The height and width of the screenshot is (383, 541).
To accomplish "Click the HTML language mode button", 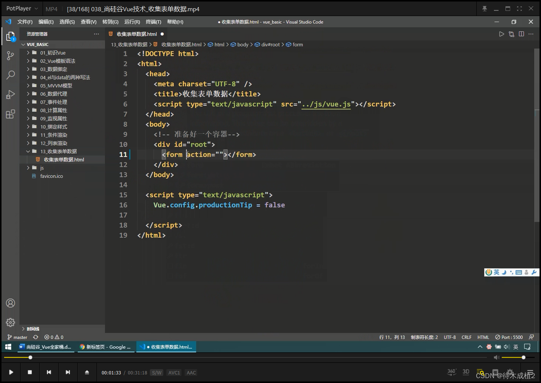I will (x=483, y=337).
